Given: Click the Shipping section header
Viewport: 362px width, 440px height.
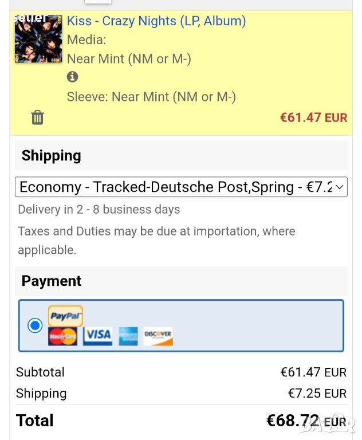Looking at the screenshot, I should point(52,156).
